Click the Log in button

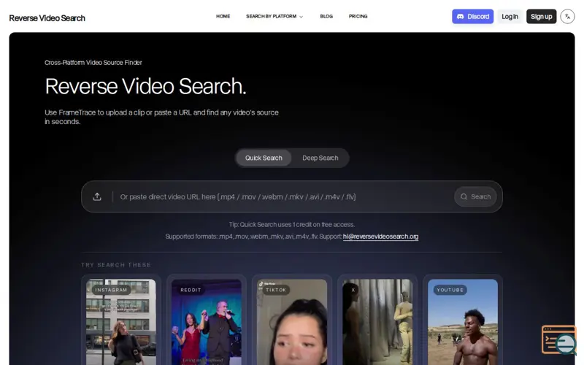510,16
